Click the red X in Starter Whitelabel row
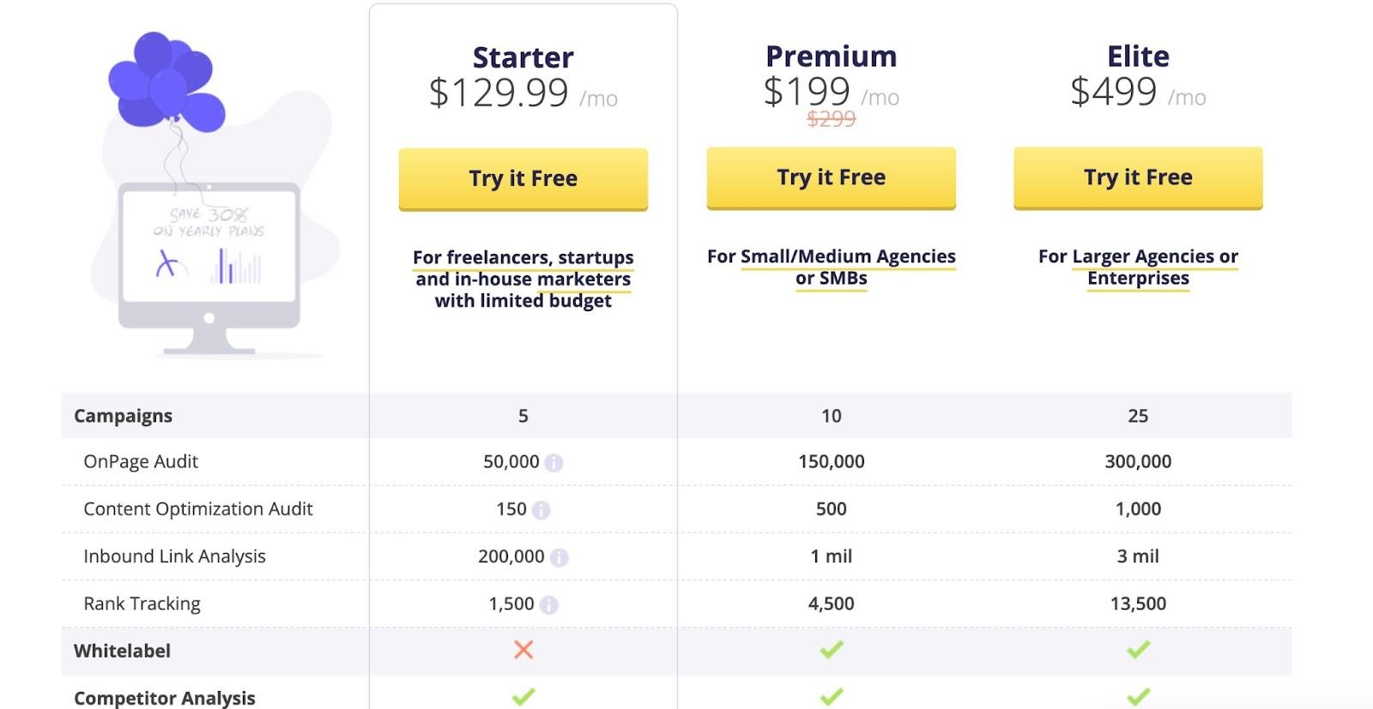The width and height of the screenshot is (1373, 709). [x=523, y=650]
